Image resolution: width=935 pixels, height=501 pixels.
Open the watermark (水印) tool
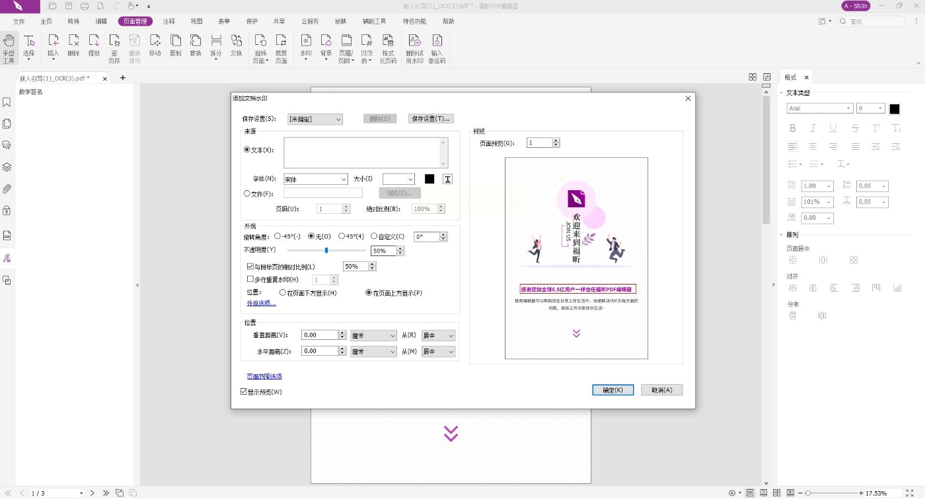306,48
